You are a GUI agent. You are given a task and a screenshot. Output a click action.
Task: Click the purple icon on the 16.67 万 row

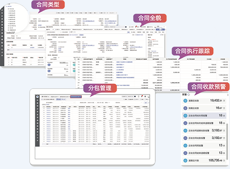185,108
